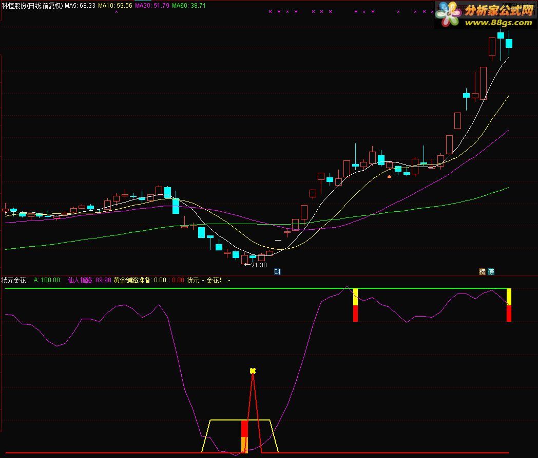Click the red 0.00 indicator value

[178, 280]
